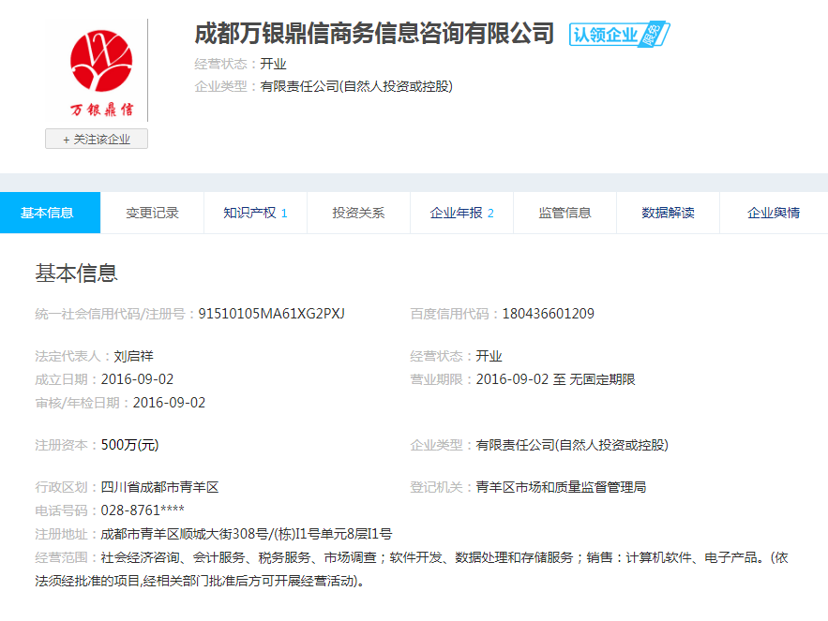Open the 知识产权 tab
Screen dimensions: 828x621
coord(254,213)
